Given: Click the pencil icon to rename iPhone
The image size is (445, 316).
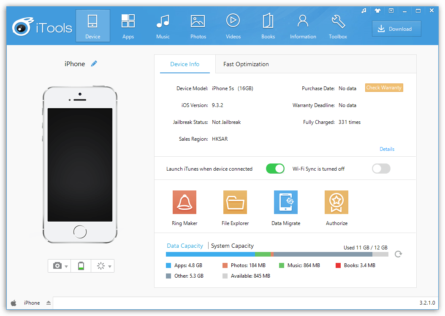Looking at the screenshot, I should point(94,64).
